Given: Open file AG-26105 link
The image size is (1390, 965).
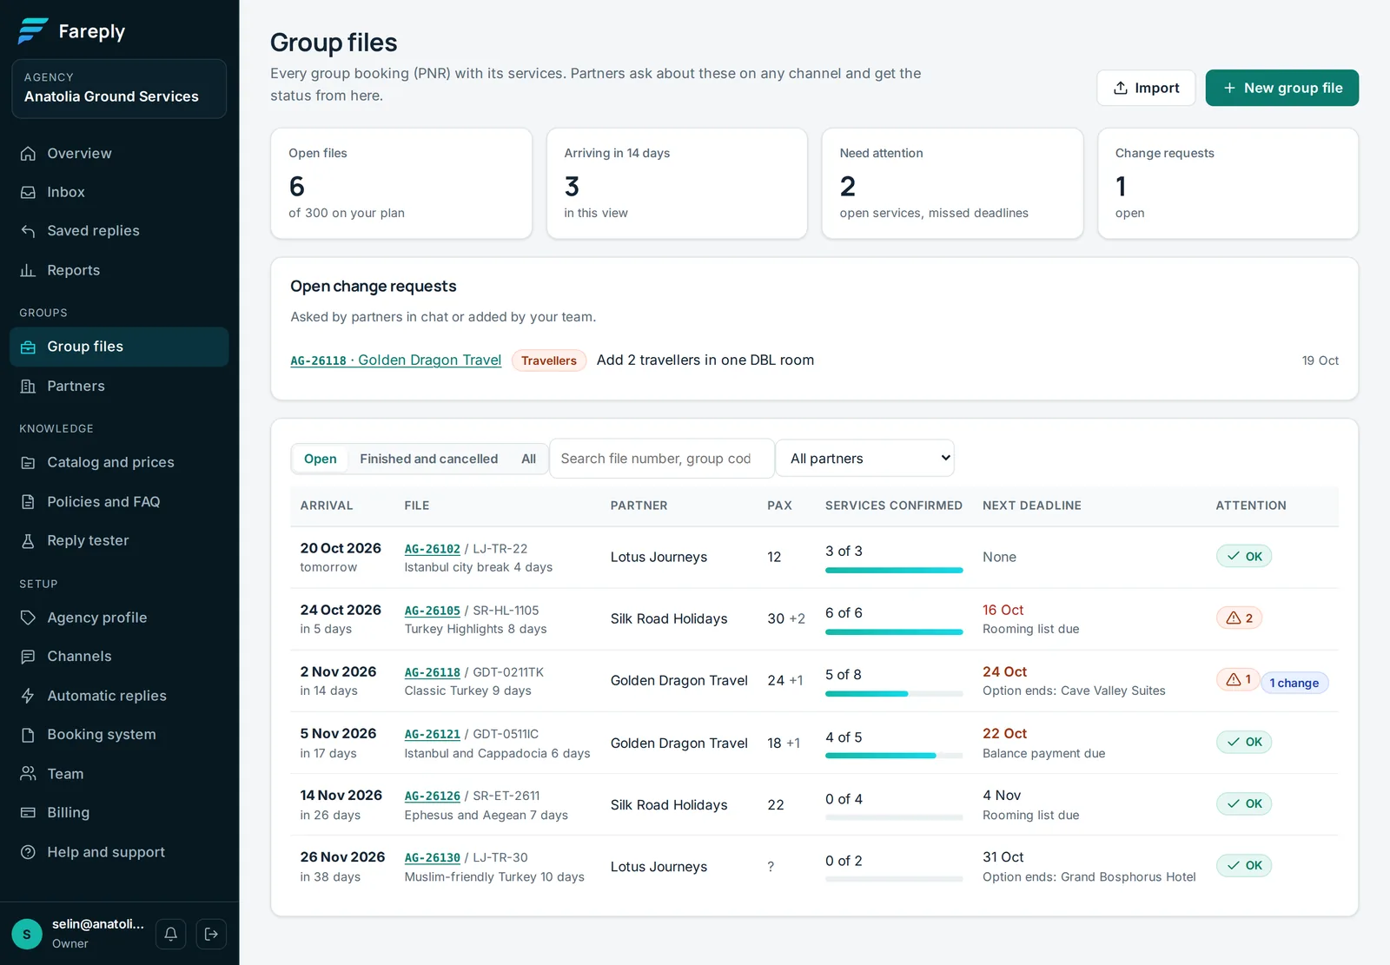Looking at the screenshot, I should pos(432,611).
